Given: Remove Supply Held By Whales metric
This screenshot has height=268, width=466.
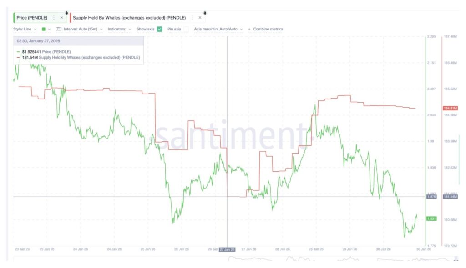Looking at the screenshot, I should click(200, 18).
